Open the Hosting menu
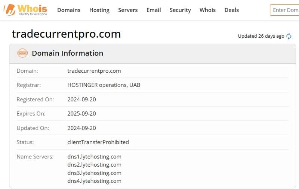Image resolution: width=299 pixels, height=189 pixels. pos(99,10)
